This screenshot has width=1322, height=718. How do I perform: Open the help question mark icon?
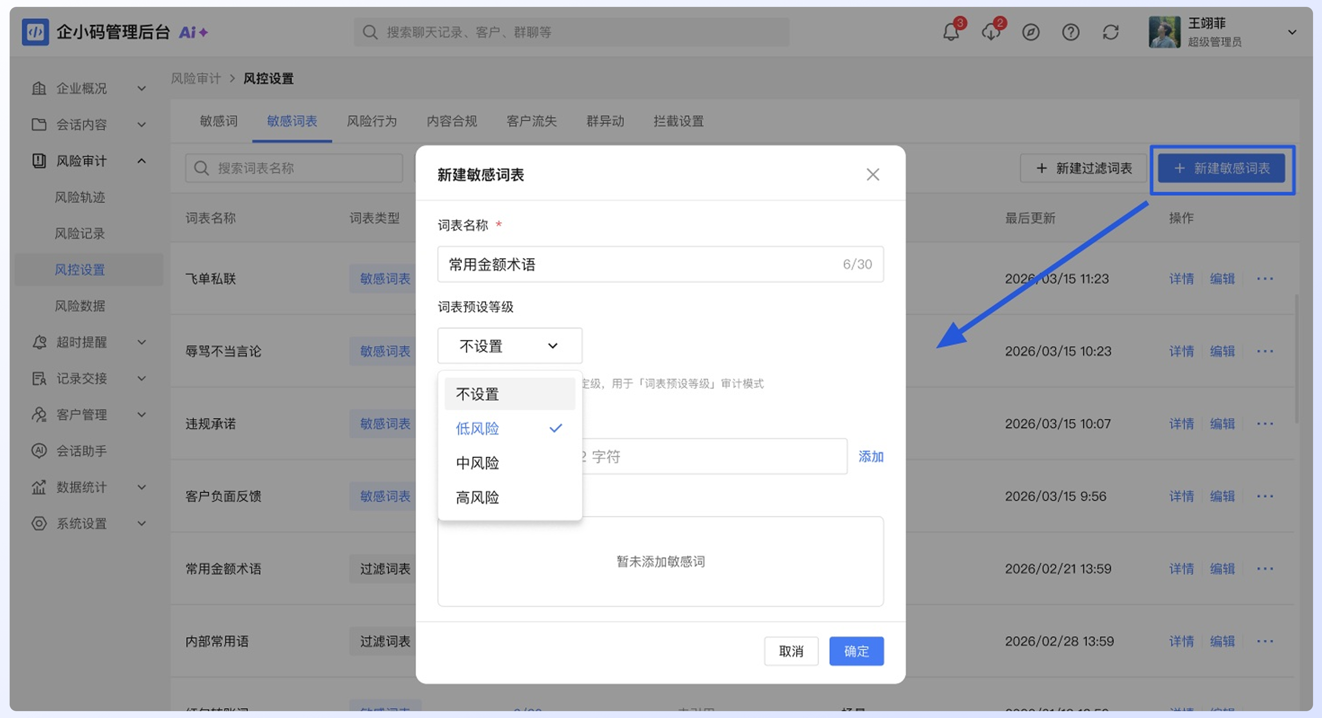point(1071,32)
